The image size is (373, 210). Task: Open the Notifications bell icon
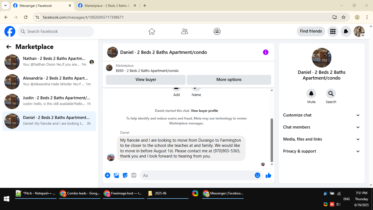[x=346, y=31]
